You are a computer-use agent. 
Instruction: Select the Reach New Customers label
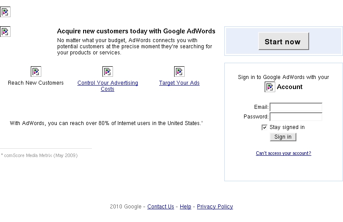pyautogui.click(x=36, y=83)
